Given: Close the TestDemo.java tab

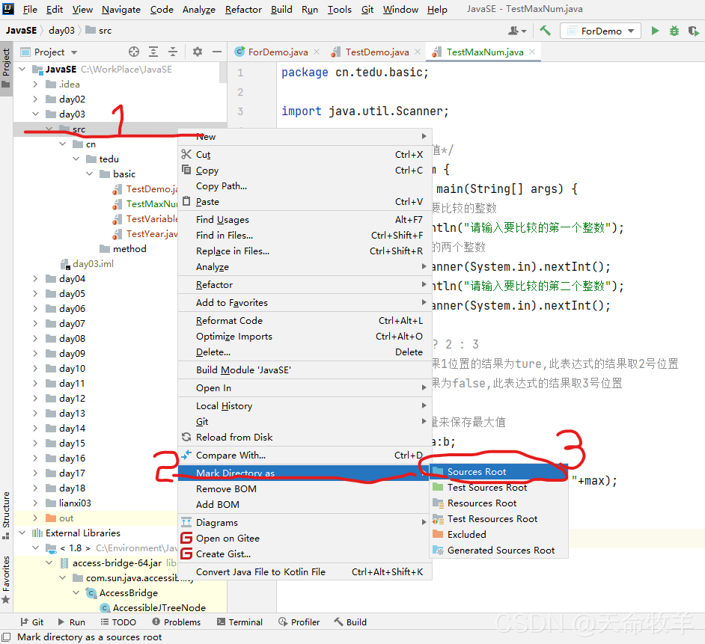Looking at the screenshot, I should pyautogui.click(x=418, y=52).
